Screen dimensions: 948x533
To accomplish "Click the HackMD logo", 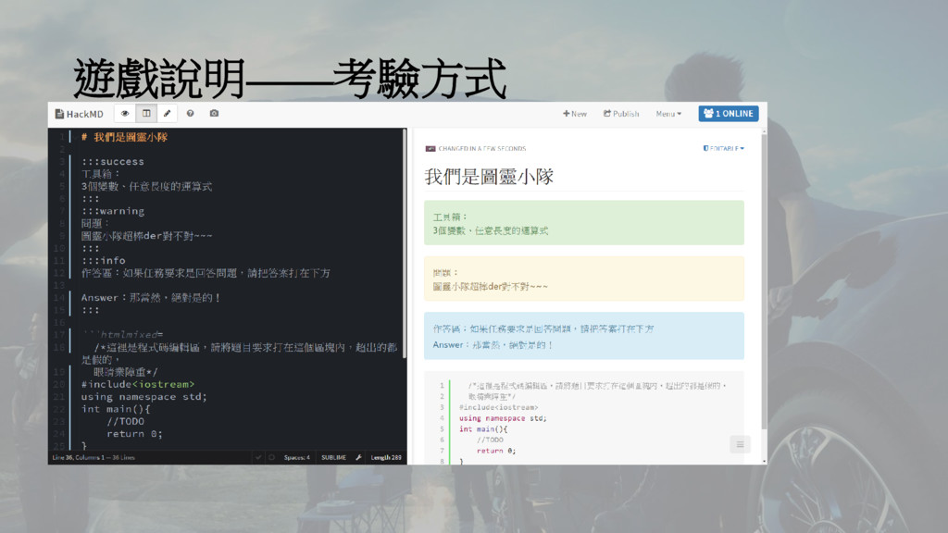I will point(80,114).
